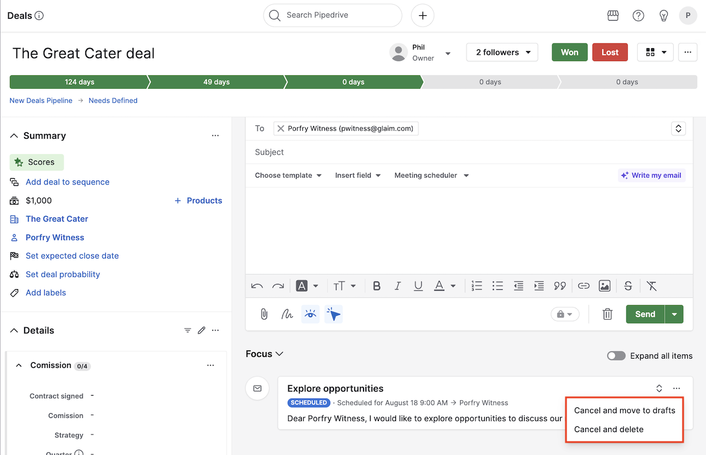Collapse the Comission group
The width and height of the screenshot is (706, 455).
(x=19, y=365)
